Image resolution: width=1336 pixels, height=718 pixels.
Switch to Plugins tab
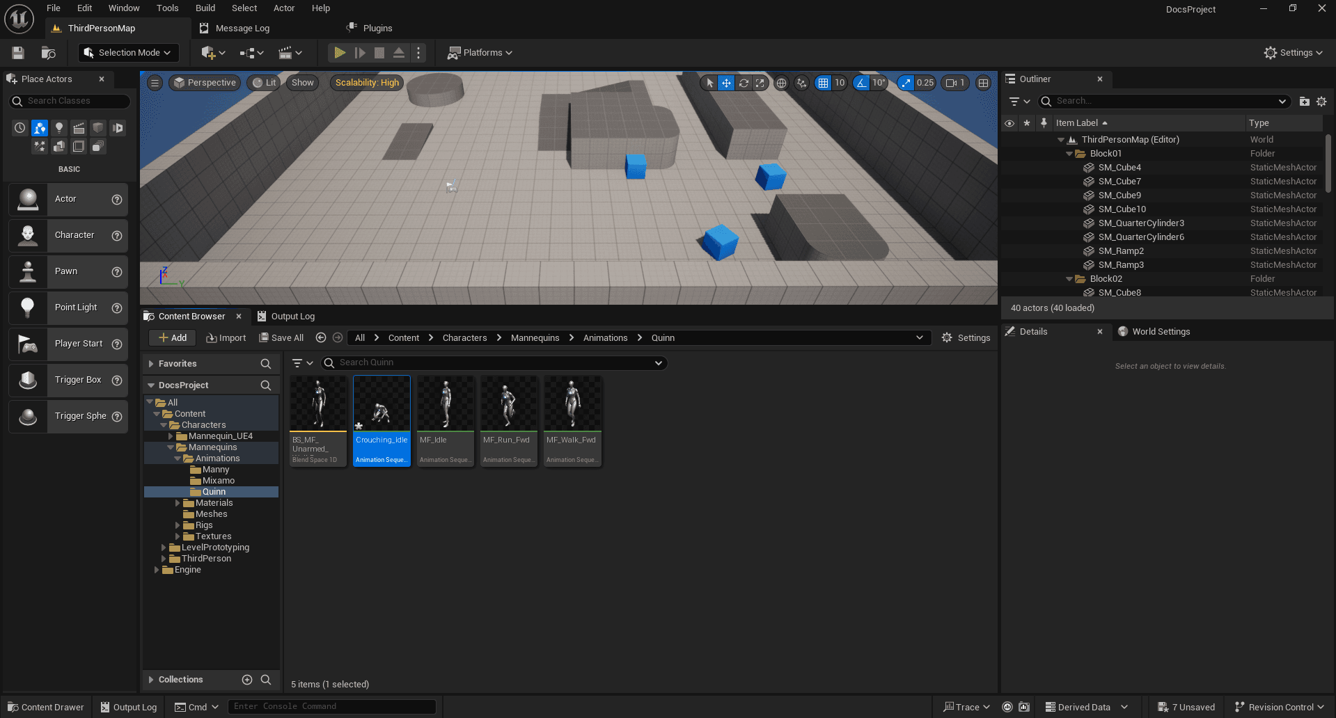(377, 29)
